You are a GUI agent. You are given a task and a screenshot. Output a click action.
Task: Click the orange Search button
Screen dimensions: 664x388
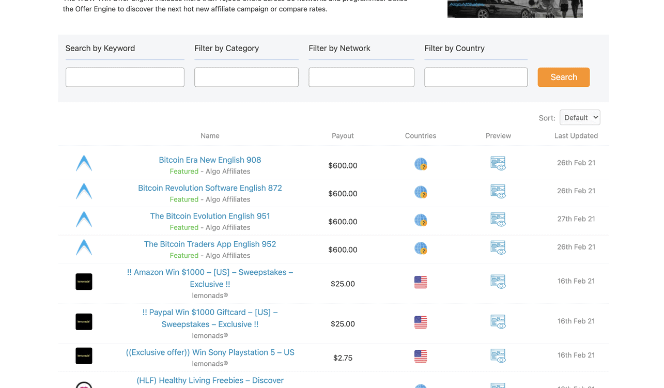pyautogui.click(x=564, y=77)
